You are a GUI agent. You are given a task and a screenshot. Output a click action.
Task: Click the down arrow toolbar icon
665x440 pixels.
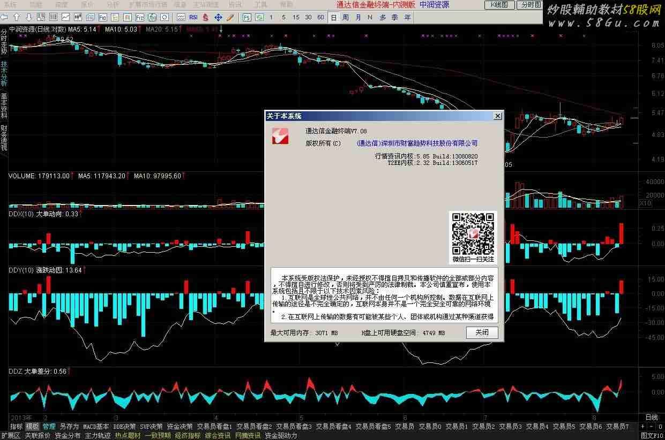pyautogui.click(x=29, y=17)
